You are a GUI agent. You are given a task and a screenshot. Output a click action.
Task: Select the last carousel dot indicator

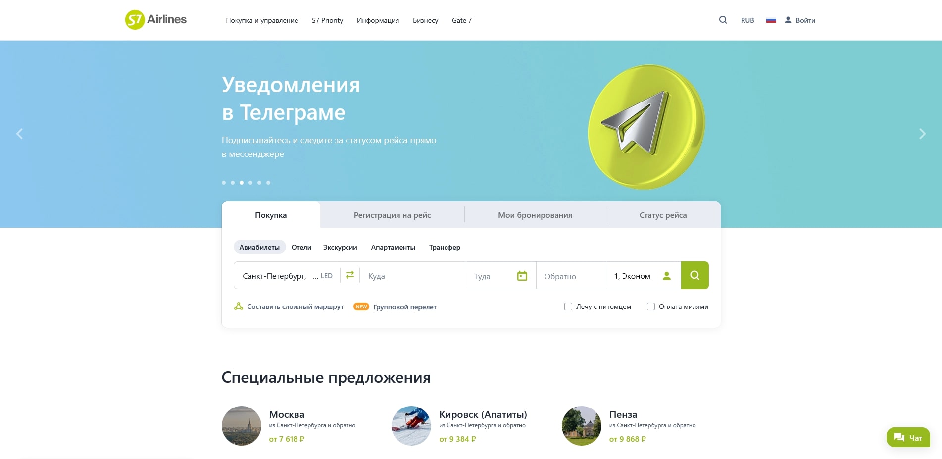(x=268, y=182)
